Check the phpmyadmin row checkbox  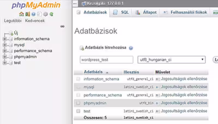coord(78,103)
